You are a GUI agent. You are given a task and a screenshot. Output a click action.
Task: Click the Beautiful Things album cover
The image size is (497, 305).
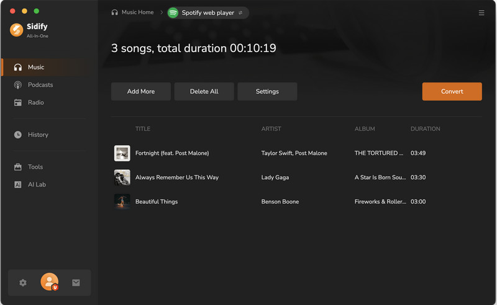[x=122, y=201]
